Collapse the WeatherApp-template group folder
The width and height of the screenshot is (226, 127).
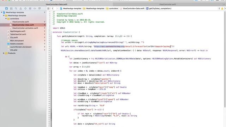click(4, 16)
